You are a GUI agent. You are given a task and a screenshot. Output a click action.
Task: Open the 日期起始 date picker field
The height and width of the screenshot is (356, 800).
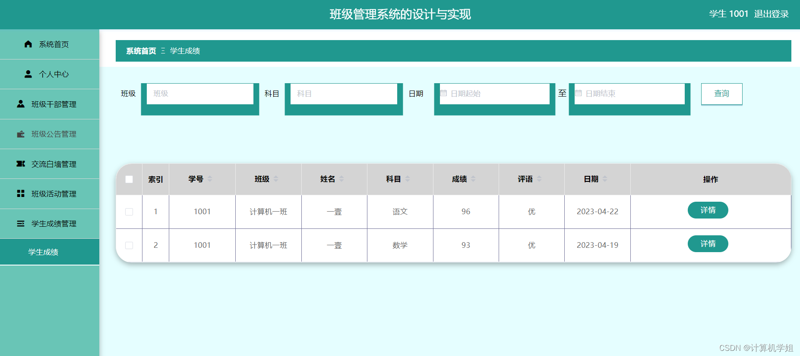point(494,94)
